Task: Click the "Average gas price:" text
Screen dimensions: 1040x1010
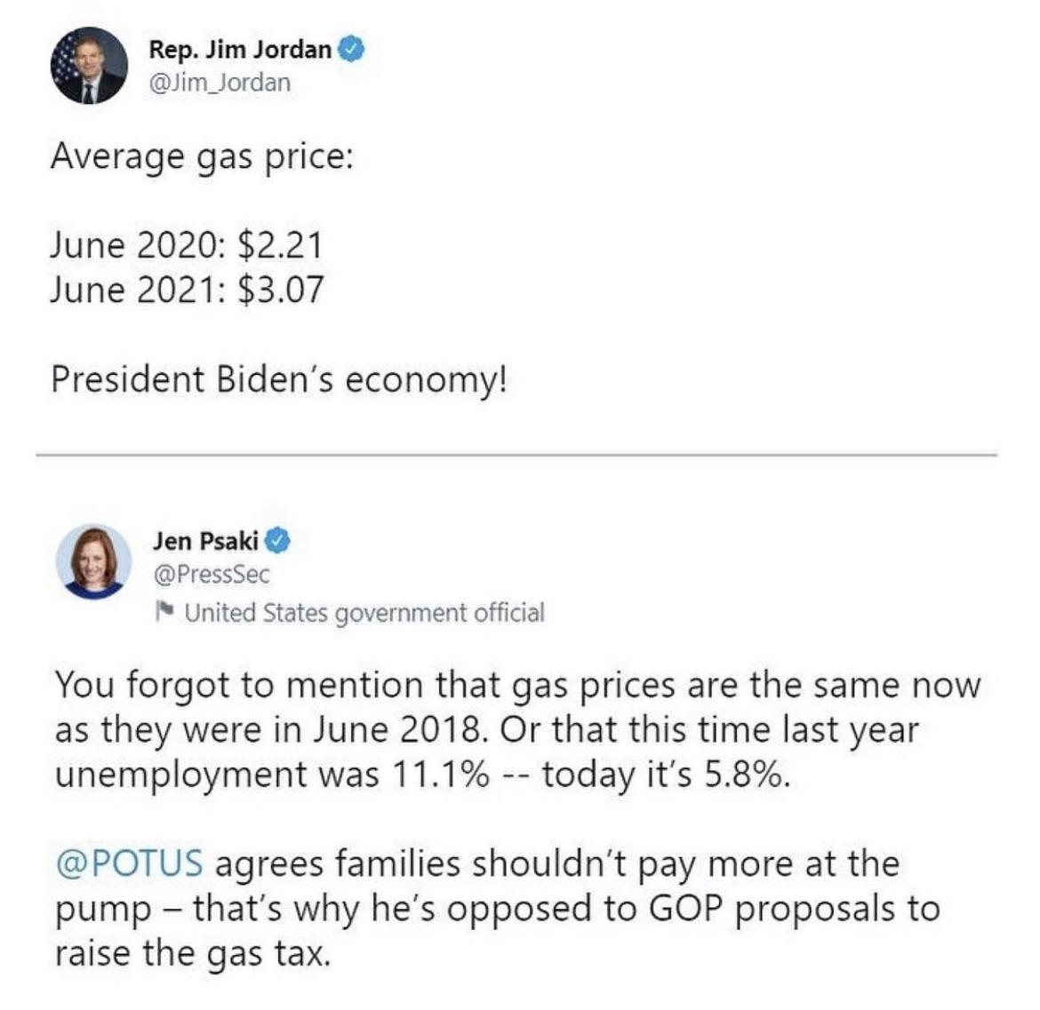Action: (202, 157)
